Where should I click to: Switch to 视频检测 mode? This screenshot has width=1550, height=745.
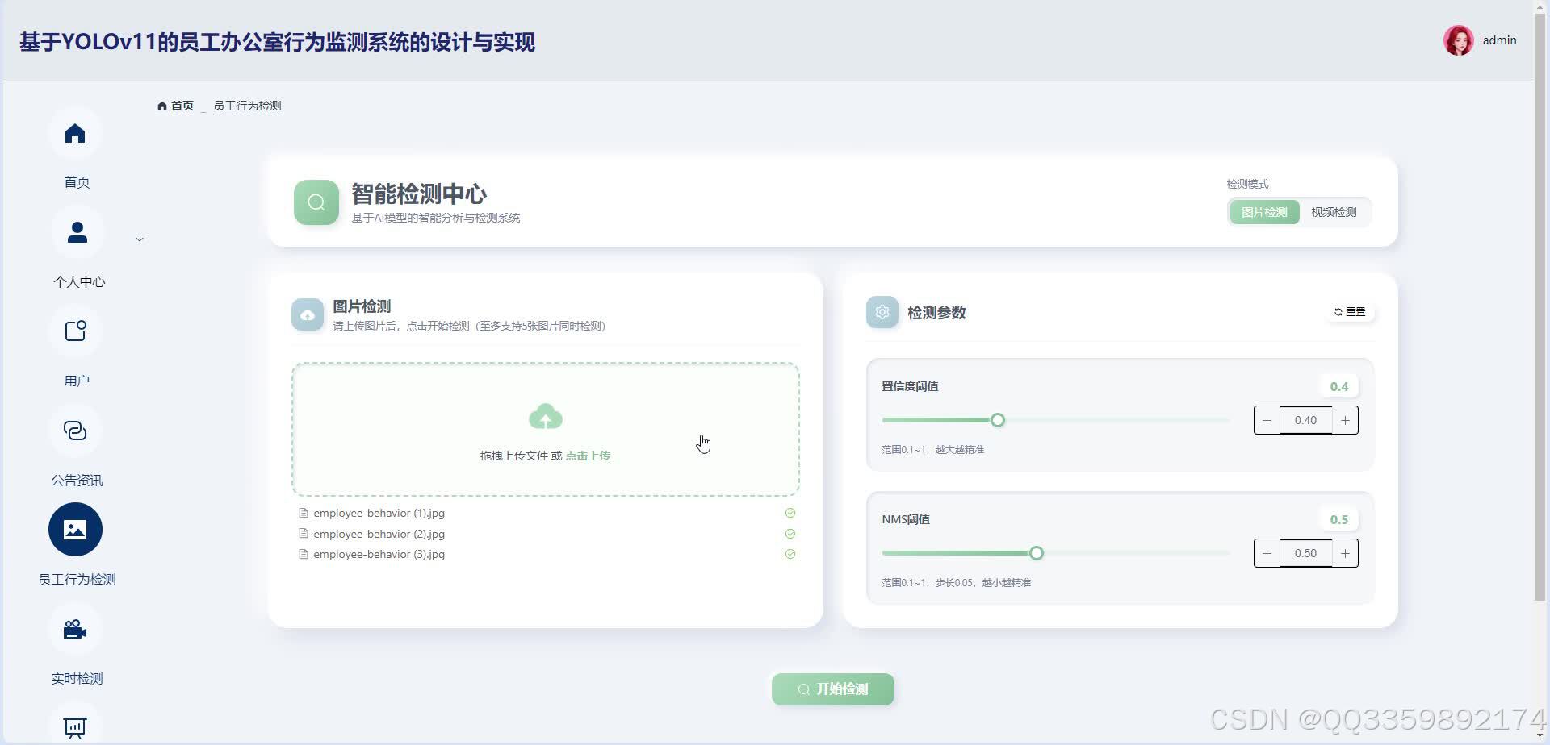pos(1334,212)
